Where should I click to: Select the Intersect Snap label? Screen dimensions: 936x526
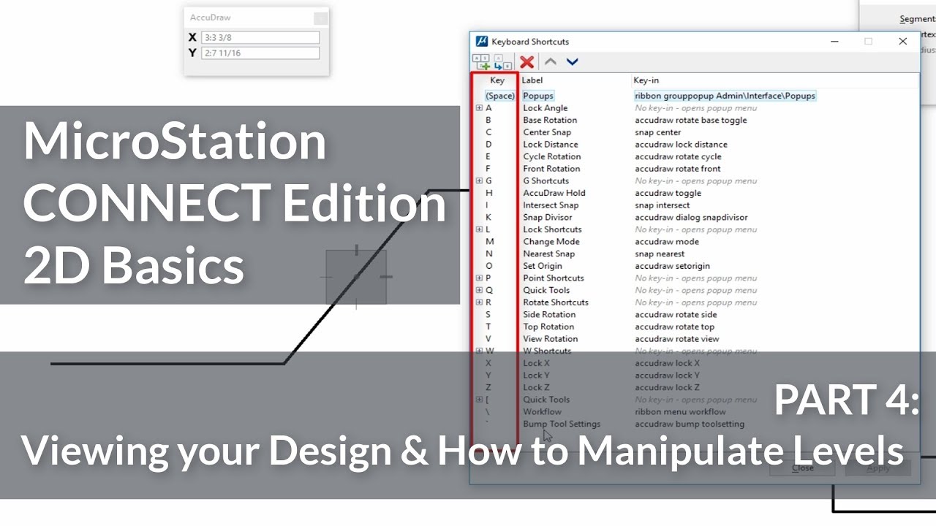click(x=551, y=205)
